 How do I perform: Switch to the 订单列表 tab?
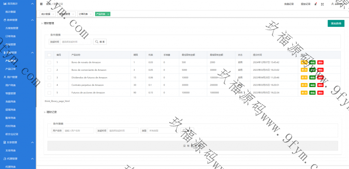[x=83, y=14]
